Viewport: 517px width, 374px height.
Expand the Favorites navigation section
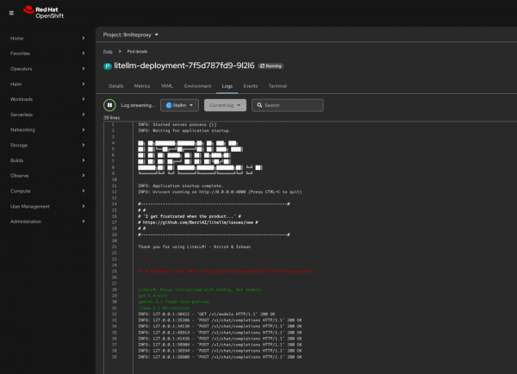click(47, 53)
